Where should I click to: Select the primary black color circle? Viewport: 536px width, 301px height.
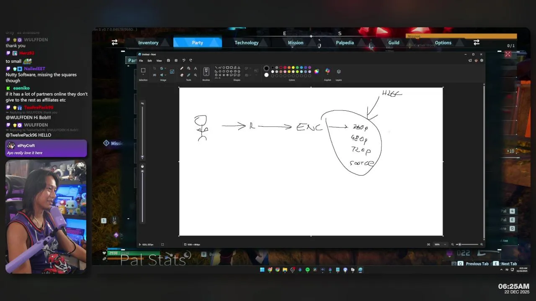point(266,68)
